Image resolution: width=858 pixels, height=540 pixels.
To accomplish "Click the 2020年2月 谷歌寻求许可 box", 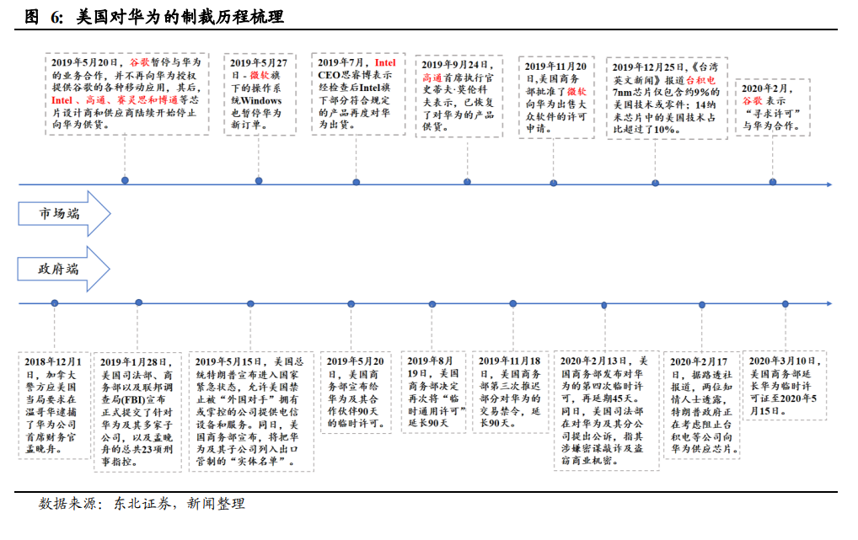I will (x=772, y=107).
